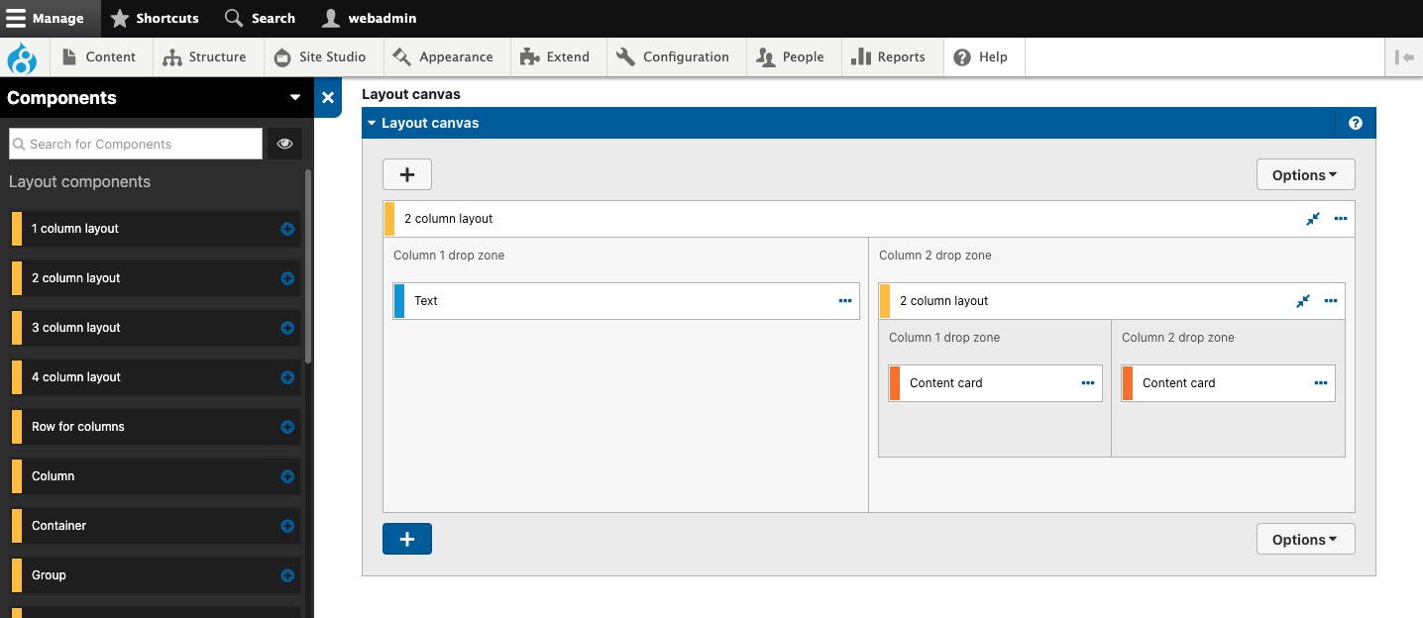This screenshot has height=618, width=1423.
Task: Open outer 2 column layout more menu
Action: (1341, 219)
